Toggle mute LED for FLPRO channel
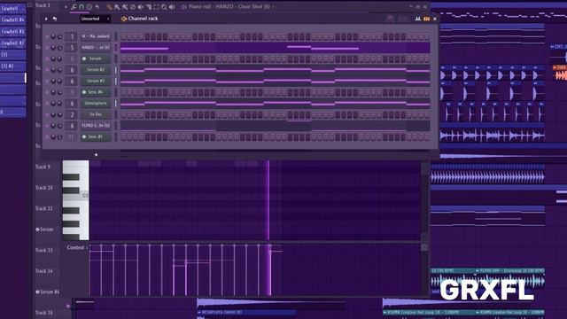Viewport: 567px width, 319px height. tap(47, 126)
